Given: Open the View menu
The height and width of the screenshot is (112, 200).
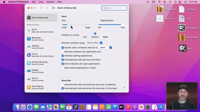Looking at the screenshot, I should pyautogui.click(x=41, y=2).
